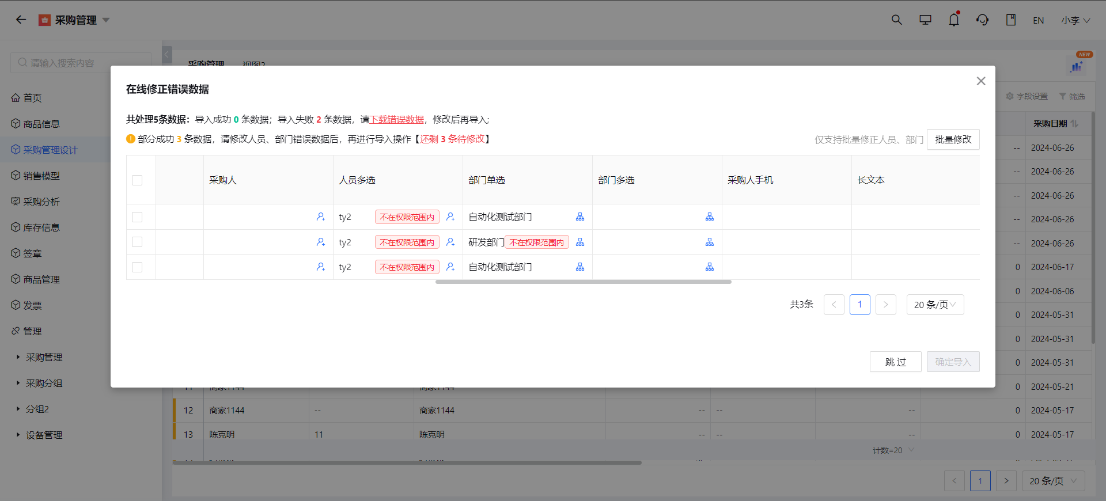Go to next page in background pagination
1106x501 pixels.
(x=1006, y=481)
